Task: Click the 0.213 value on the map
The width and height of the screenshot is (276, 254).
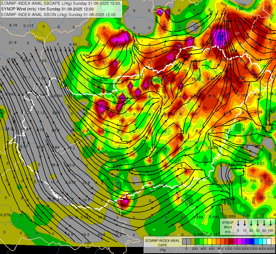Action: [x=70, y=182]
